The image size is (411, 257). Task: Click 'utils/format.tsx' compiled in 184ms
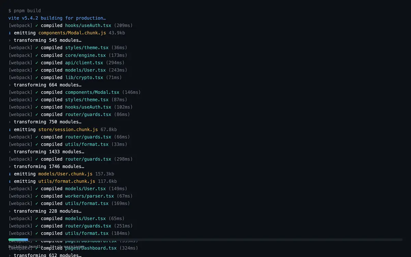pyautogui.click(x=87, y=233)
